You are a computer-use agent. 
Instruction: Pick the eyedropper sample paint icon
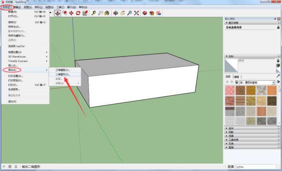278,75
